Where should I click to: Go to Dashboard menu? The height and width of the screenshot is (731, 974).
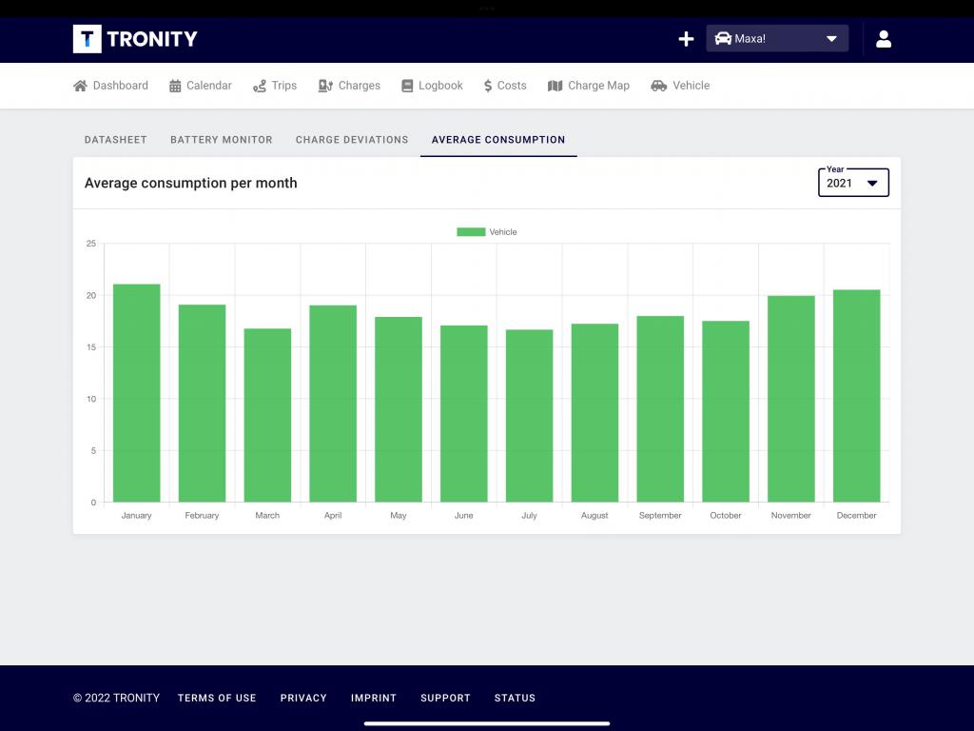(110, 86)
